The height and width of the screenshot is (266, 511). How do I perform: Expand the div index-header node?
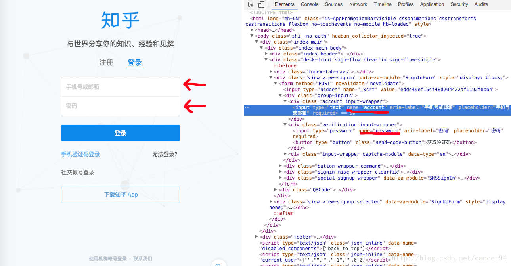tap(266, 54)
